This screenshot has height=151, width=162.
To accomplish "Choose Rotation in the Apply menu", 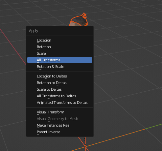I will click(59, 47).
